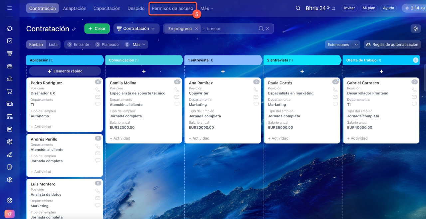Open the shopping cart icon in sidebar
This screenshot has width=426, height=219.
coord(10,91)
